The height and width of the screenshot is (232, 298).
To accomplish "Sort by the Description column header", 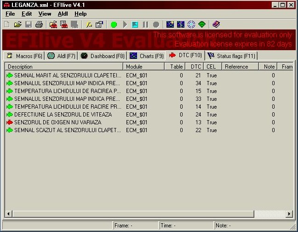I will pos(64,67).
